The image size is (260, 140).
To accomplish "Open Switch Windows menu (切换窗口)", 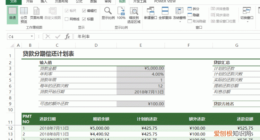I will (x=247, y=15).
